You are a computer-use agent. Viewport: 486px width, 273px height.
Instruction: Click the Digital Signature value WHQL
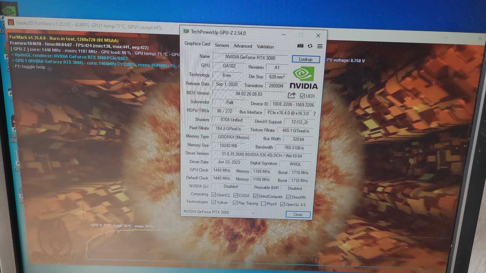[295, 164]
